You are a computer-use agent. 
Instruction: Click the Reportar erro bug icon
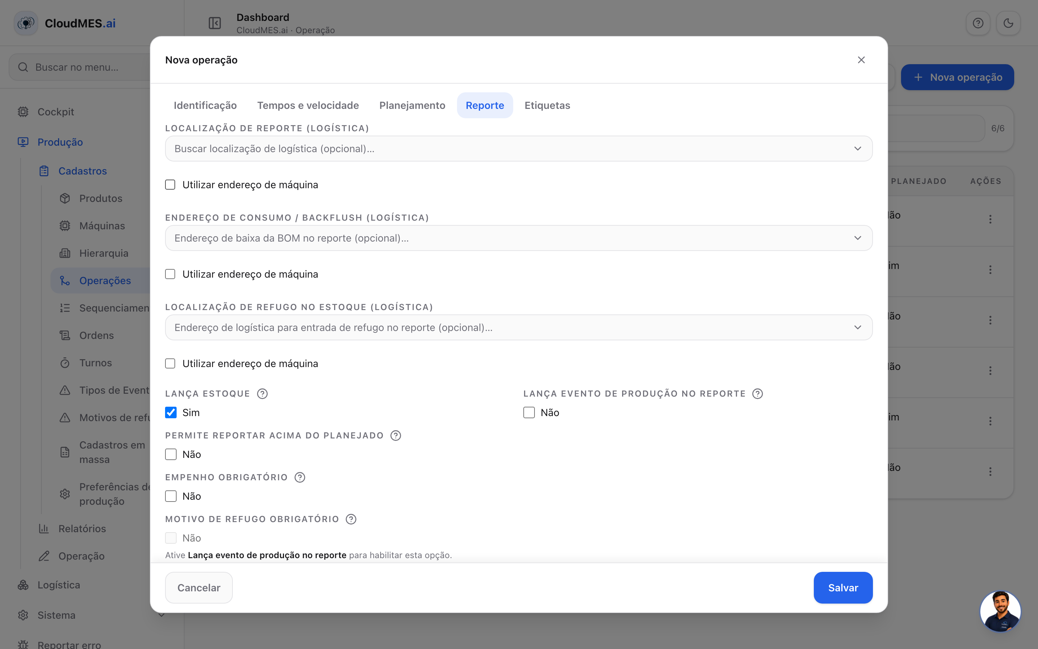tap(23, 644)
